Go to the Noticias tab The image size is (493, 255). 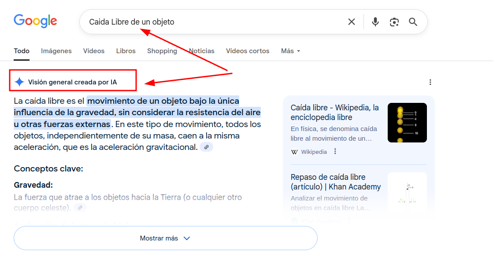click(x=201, y=51)
